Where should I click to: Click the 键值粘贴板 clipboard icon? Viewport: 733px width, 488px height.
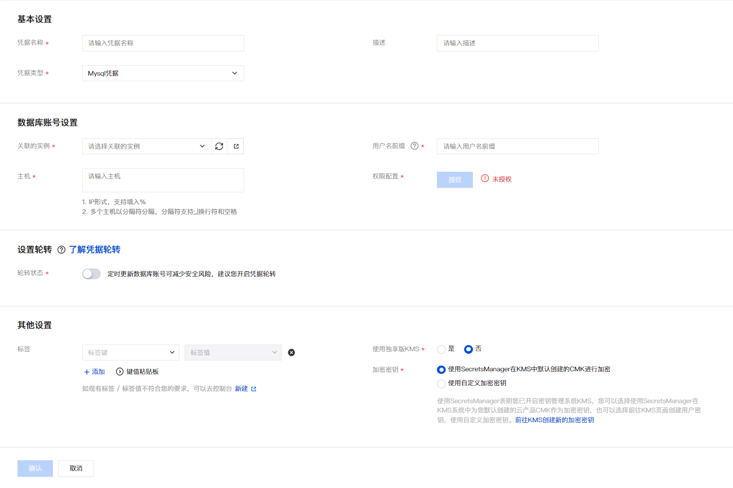coord(120,372)
